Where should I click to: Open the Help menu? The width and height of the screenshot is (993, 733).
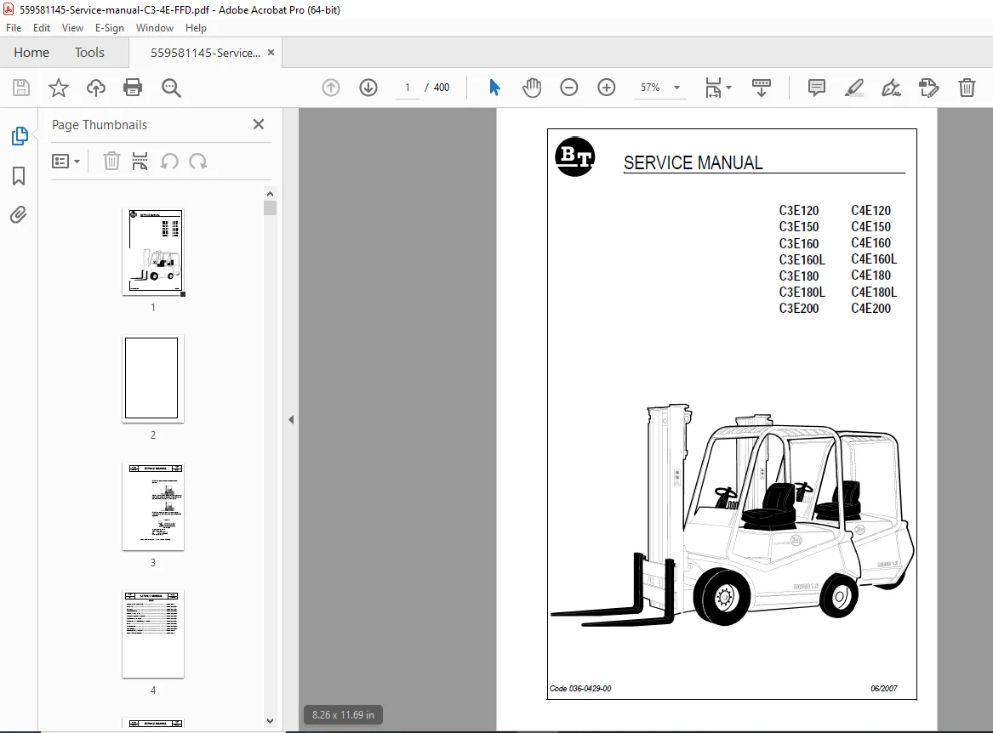click(196, 28)
